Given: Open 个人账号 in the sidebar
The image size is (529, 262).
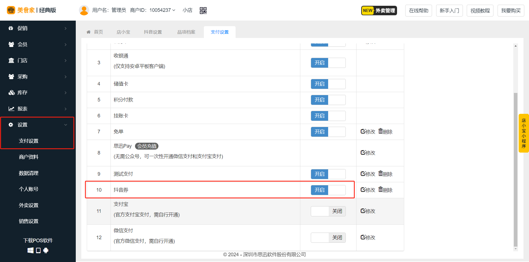Looking at the screenshot, I should pyautogui.click(x=29, y=189).
